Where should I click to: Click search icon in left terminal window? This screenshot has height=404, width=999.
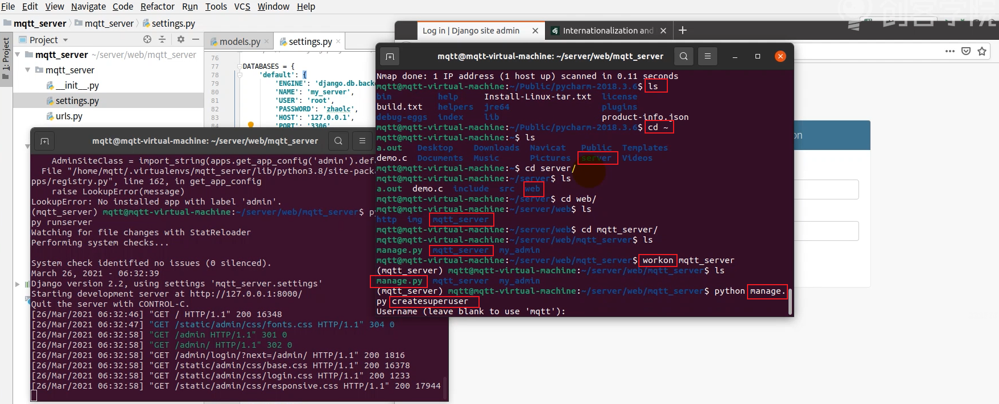click(x=338, y=141)
